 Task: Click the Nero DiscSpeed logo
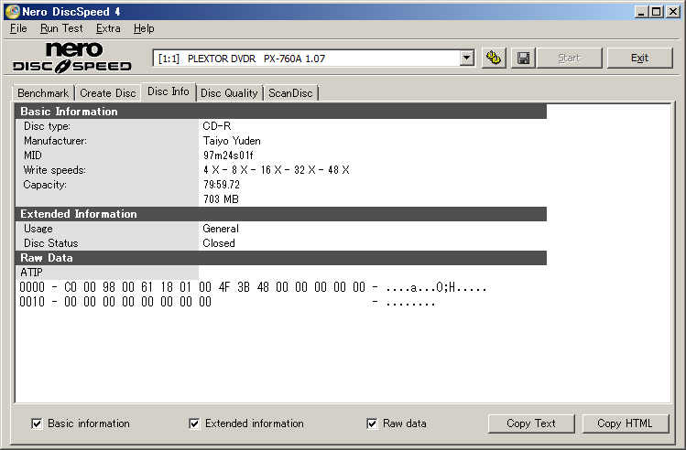tap(73, 57)
